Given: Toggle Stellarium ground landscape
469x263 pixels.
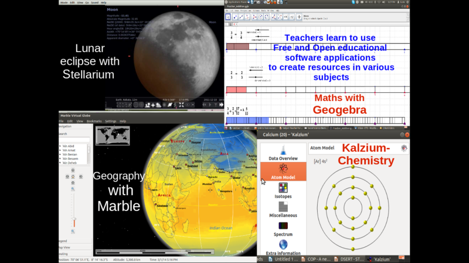Looking at the screenshot, I should tap(148, 105).
